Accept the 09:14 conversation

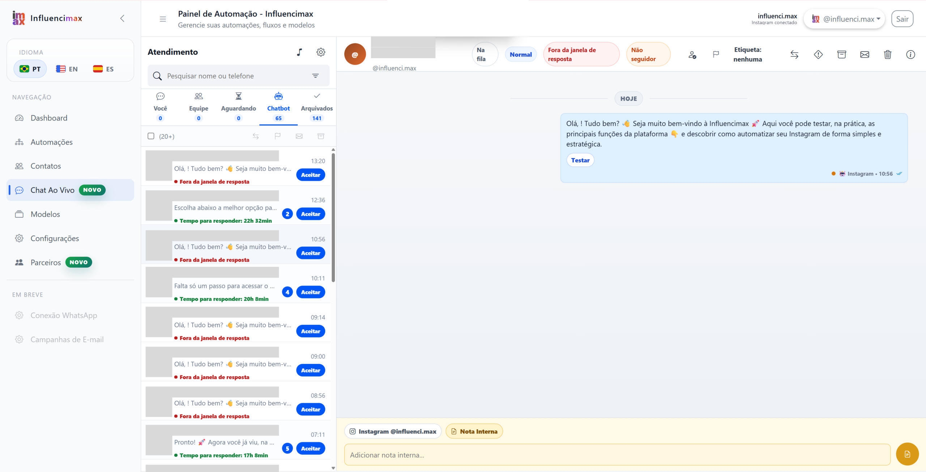(x=310, y=331)
